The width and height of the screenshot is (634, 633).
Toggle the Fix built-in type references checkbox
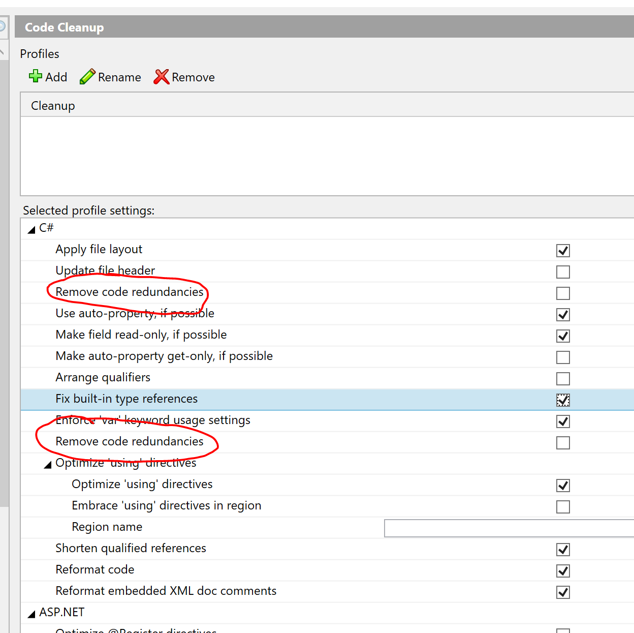[563, 400]
